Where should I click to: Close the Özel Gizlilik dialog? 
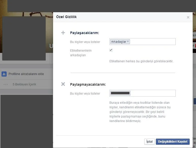pos(188,17)
